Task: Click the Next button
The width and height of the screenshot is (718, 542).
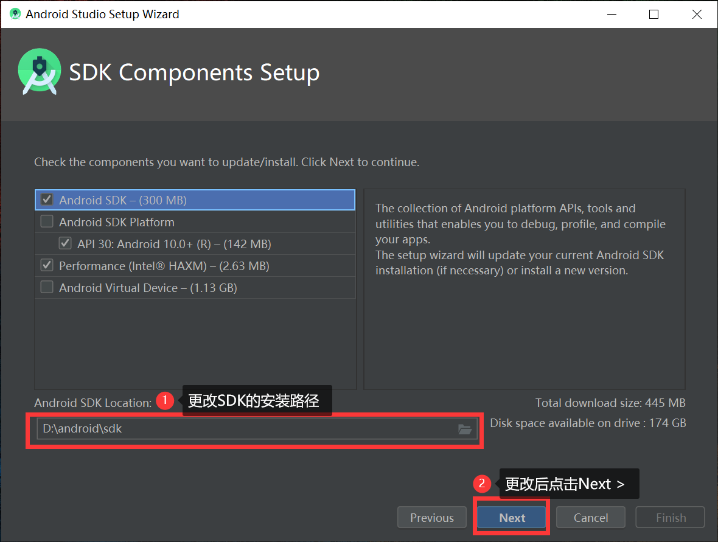Action: [x=512, y=517]
